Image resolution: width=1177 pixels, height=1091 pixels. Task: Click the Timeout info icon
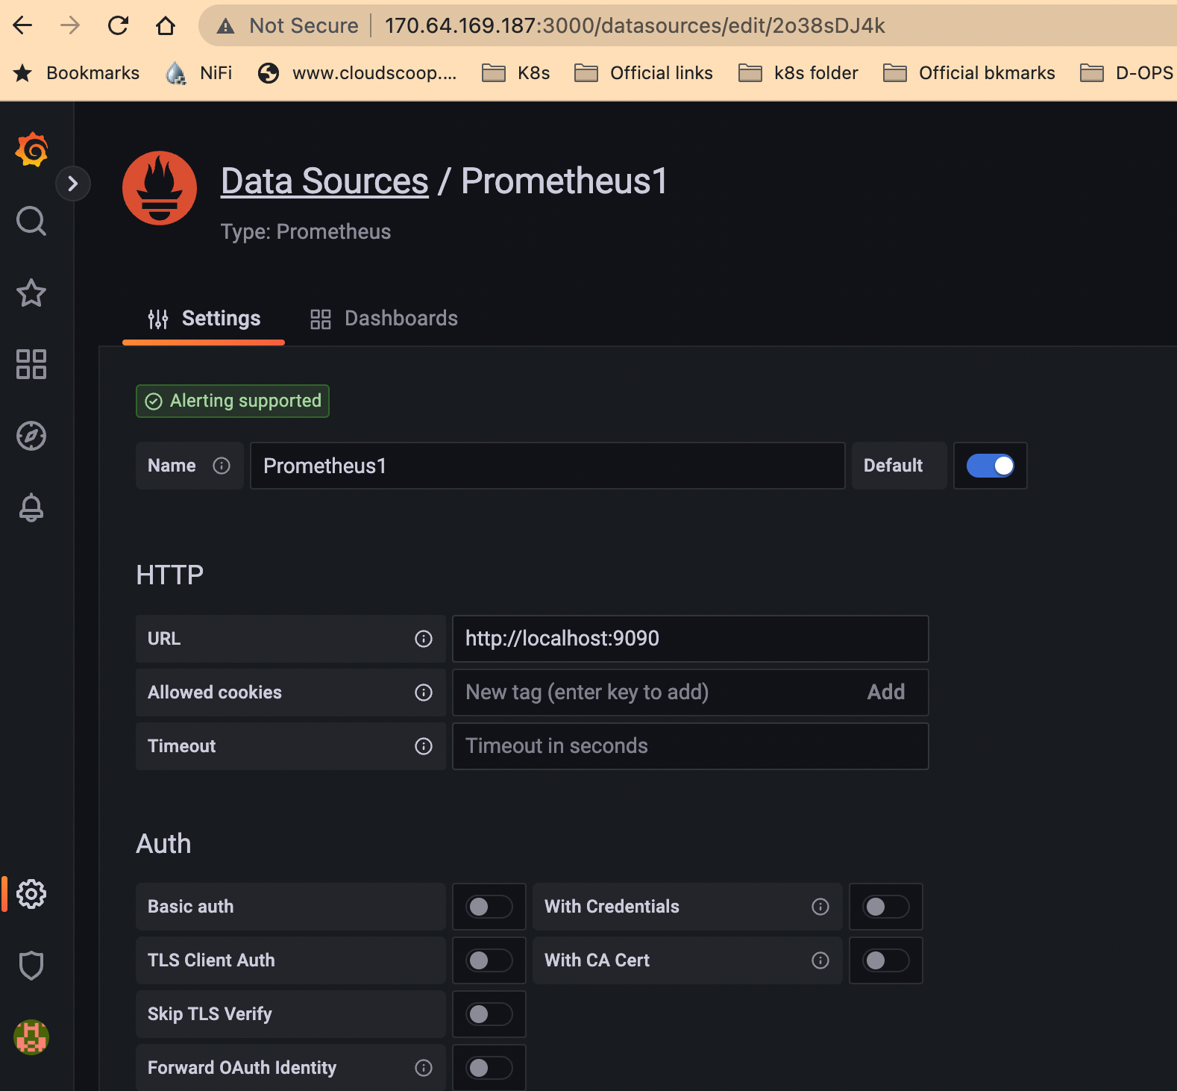click(x=424, y=746)
